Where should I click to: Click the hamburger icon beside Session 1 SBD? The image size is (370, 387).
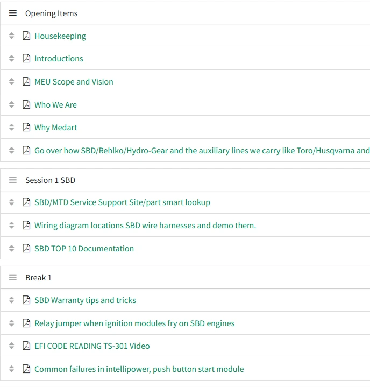tap(13, 180)
